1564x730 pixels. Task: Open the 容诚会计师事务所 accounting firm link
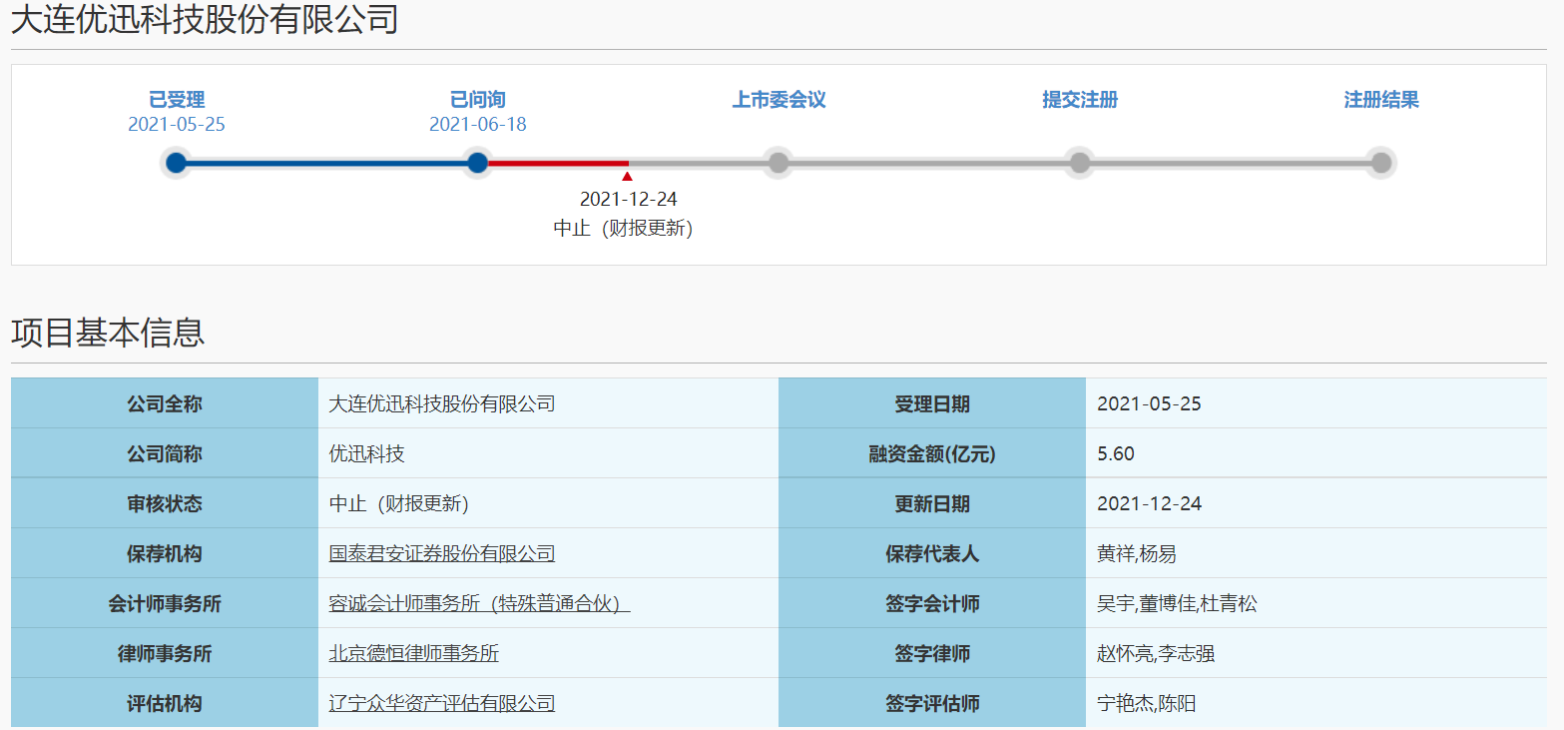[x=480, y=603]
